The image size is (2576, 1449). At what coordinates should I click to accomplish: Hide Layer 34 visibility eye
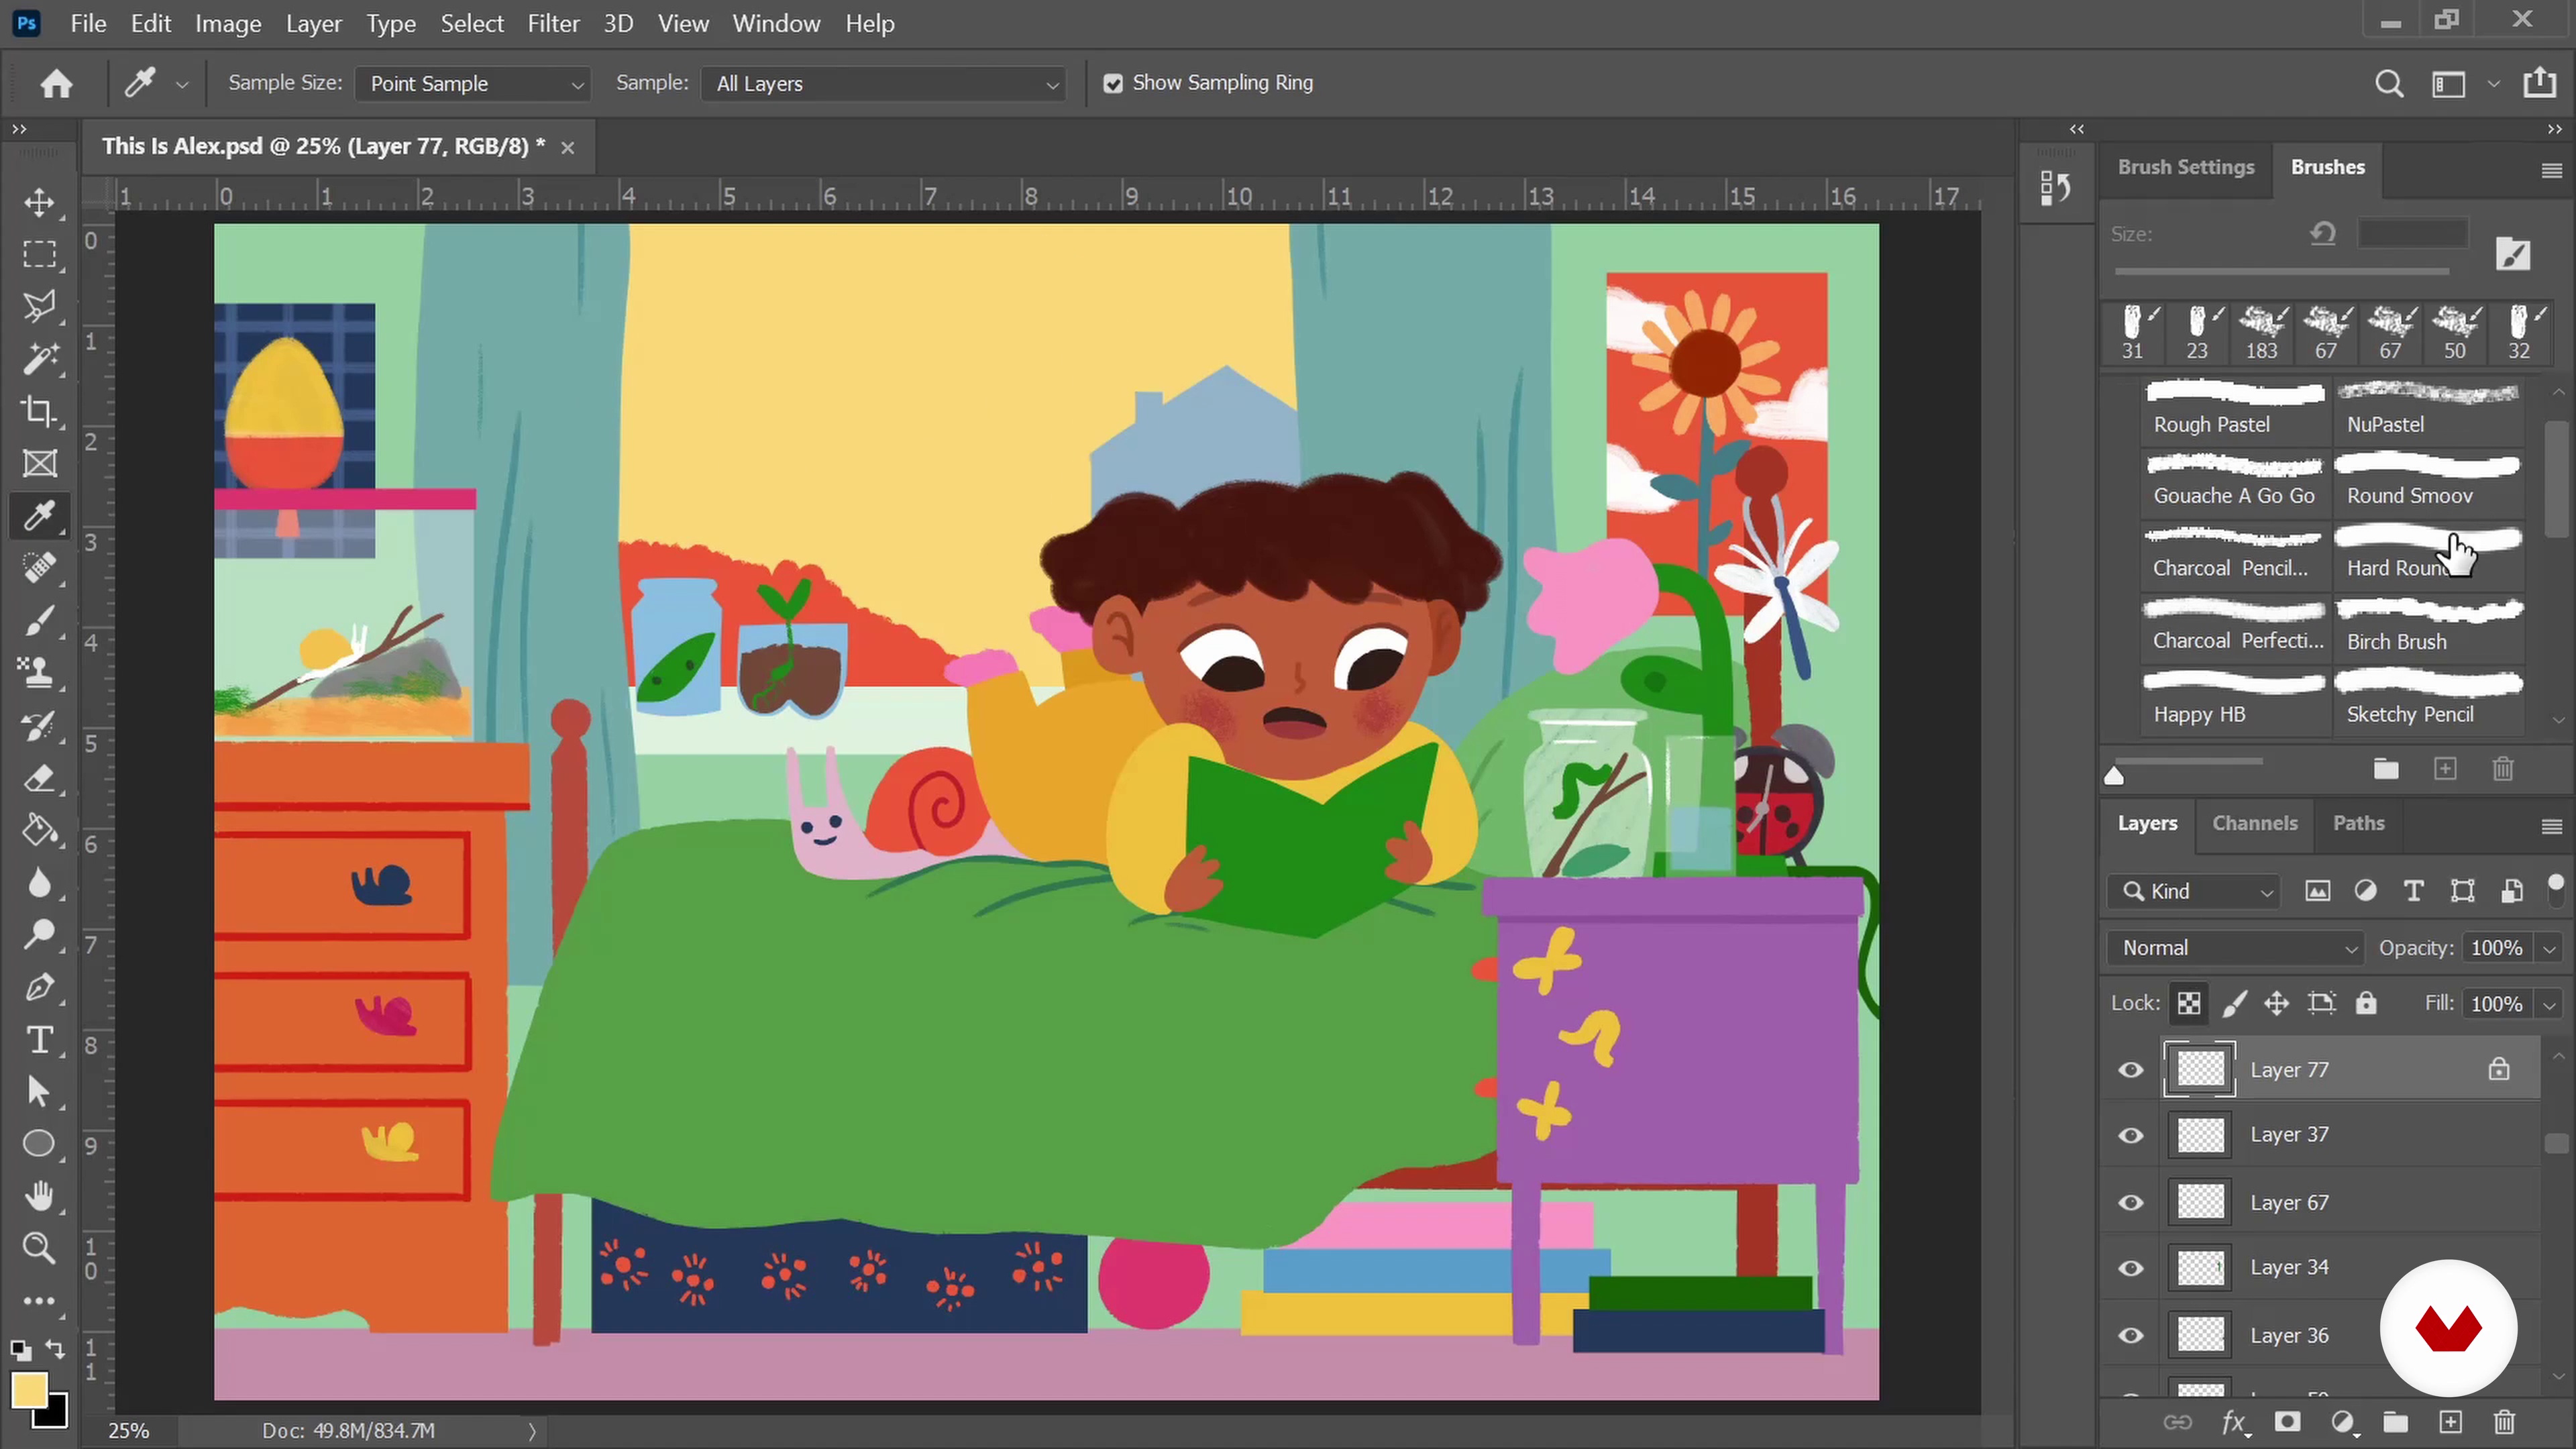tap(2131, 1268)
